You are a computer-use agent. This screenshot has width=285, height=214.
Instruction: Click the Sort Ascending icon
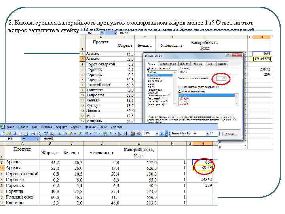point(119,134)
